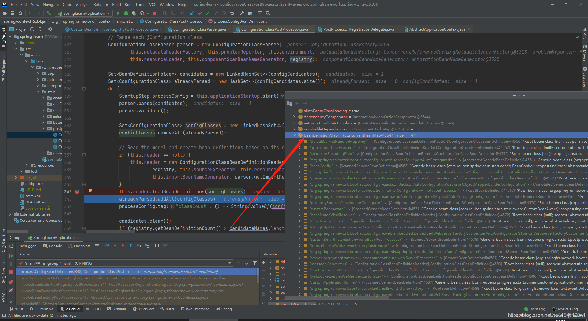588x321 pixels.
Task: Click the Git commit checkmark icon
Action: [x=200, y=13]
